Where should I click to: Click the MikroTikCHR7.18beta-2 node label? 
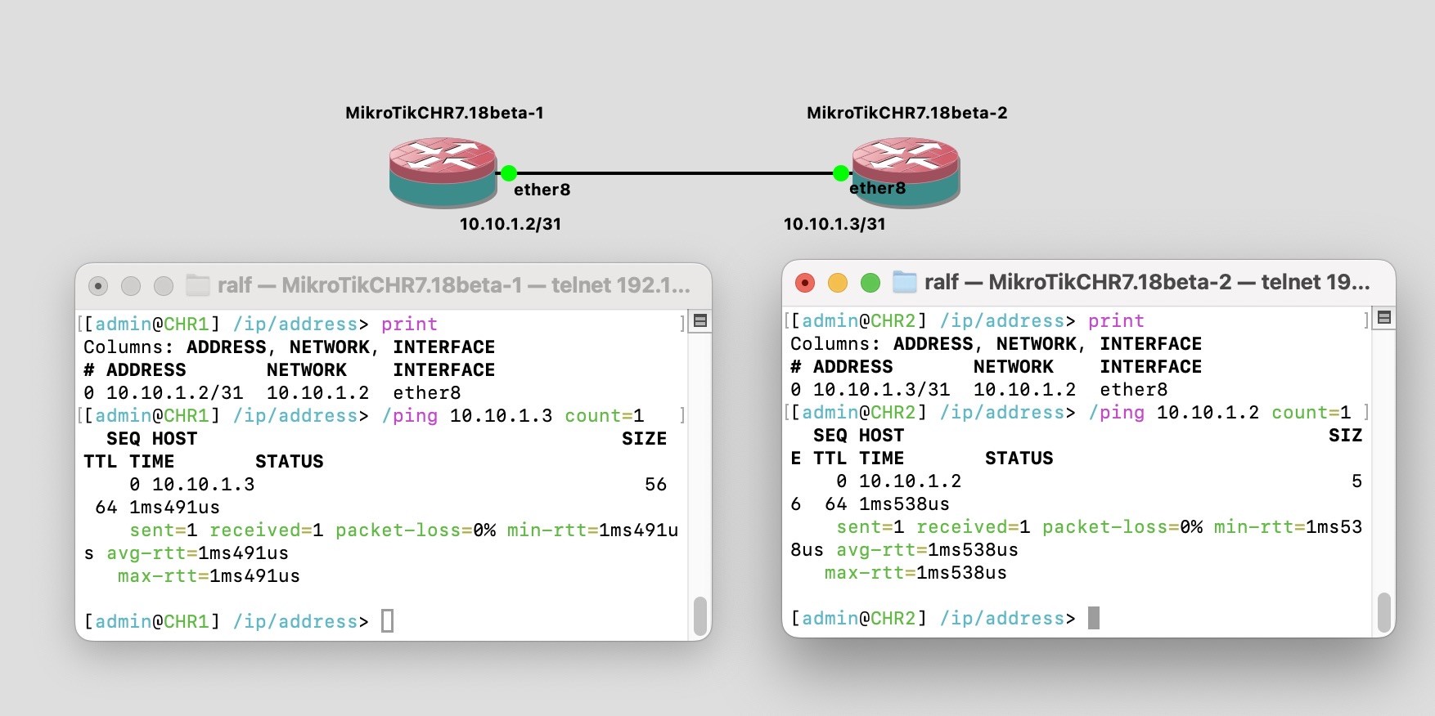click(x=906, y=113)
